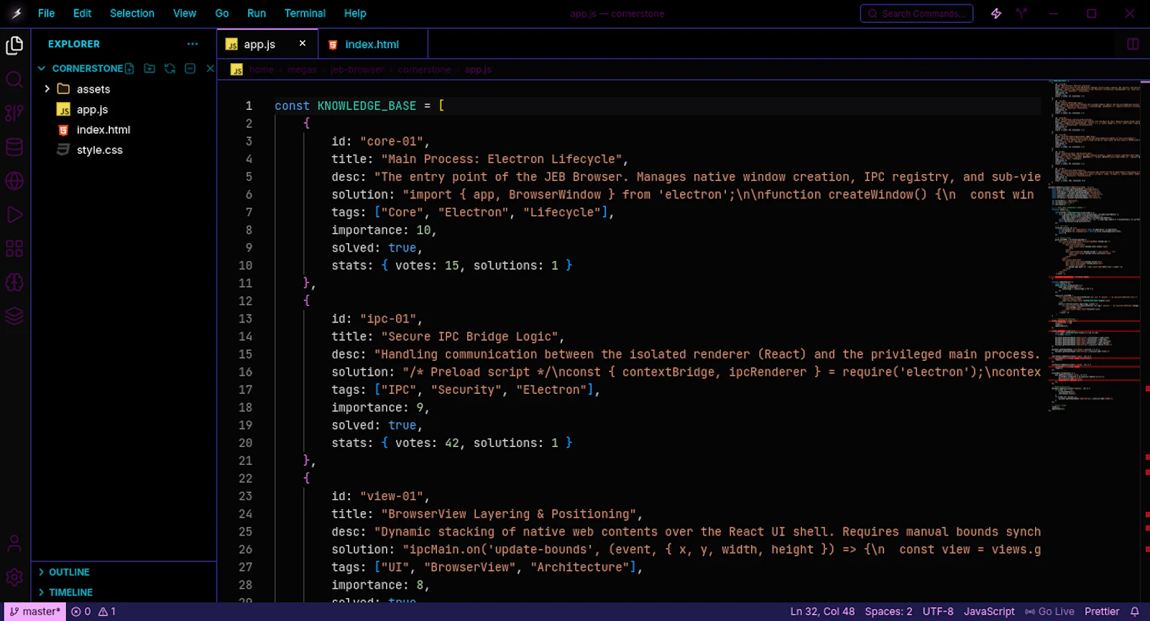1150x621 pixels.
Task: Change language mode via JavaScript
Action: point(989,612)
